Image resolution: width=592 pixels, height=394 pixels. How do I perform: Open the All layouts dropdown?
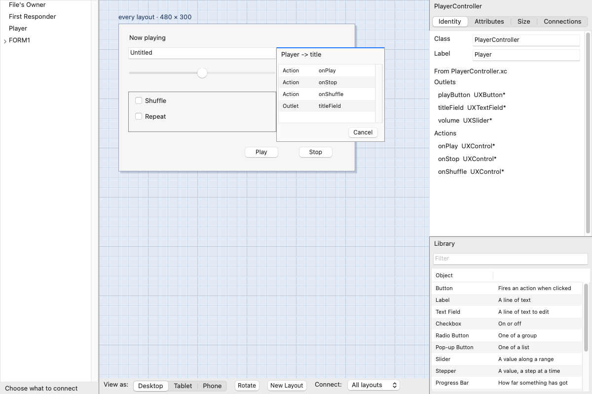[373, 385]
